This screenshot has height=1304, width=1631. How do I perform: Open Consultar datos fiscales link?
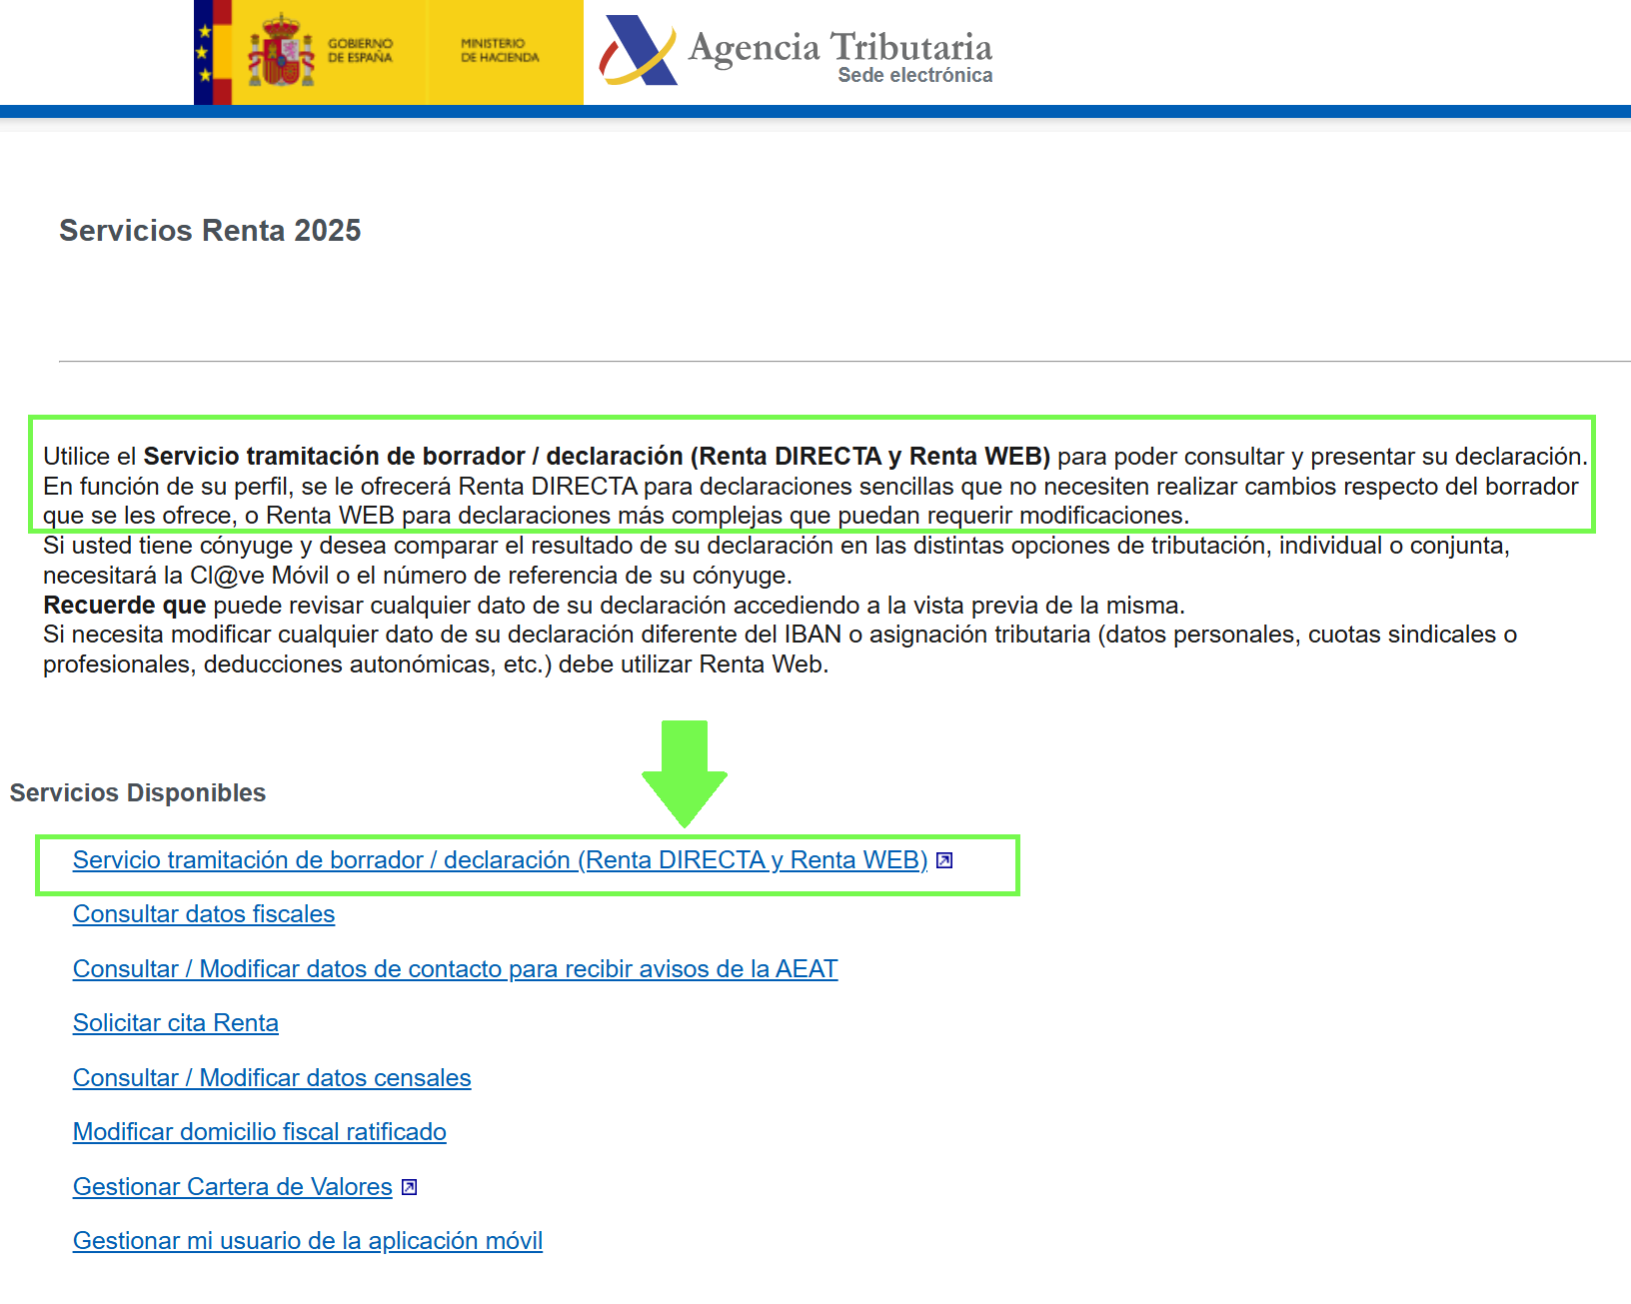point(204,914)
